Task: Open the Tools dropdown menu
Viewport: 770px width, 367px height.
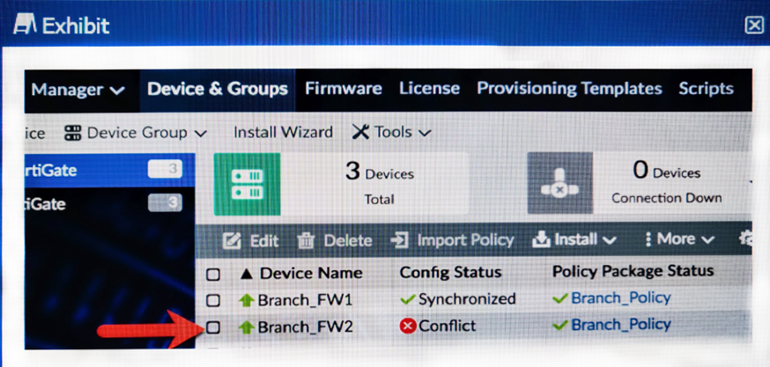Action: click(x=392, y=132)
